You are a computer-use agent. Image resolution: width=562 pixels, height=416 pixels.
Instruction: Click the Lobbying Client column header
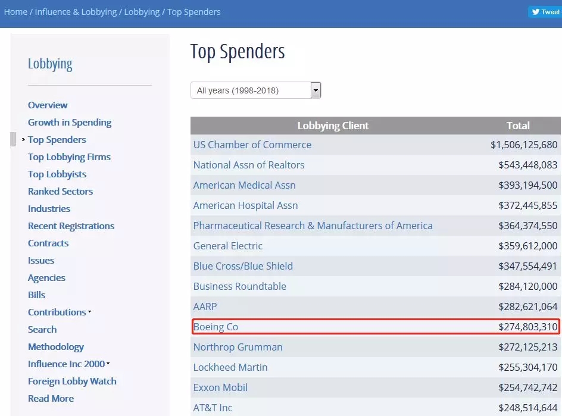(333, 126)
